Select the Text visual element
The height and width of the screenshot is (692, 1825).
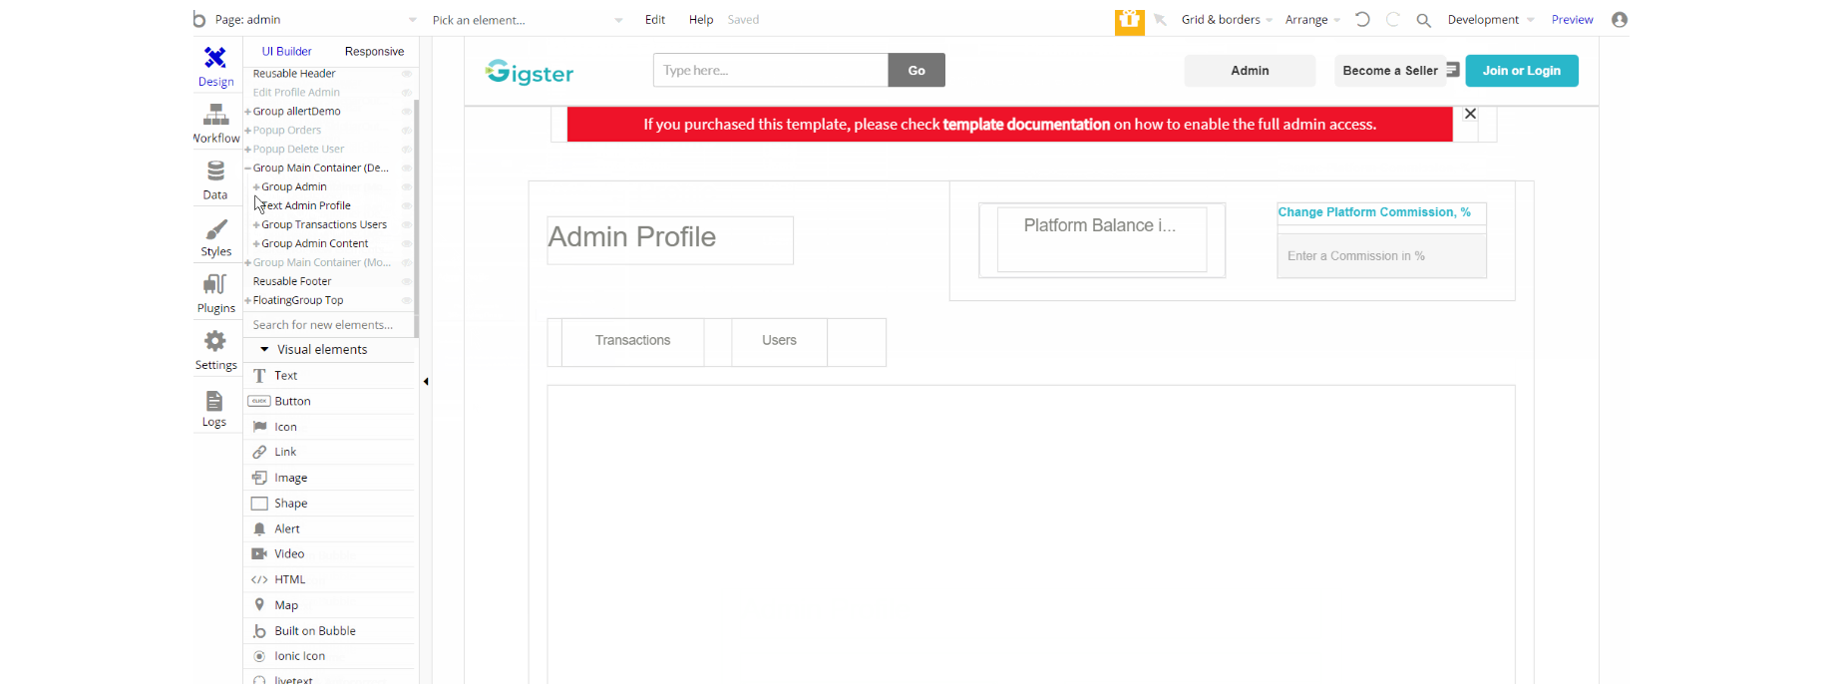(x=330, y=376)
